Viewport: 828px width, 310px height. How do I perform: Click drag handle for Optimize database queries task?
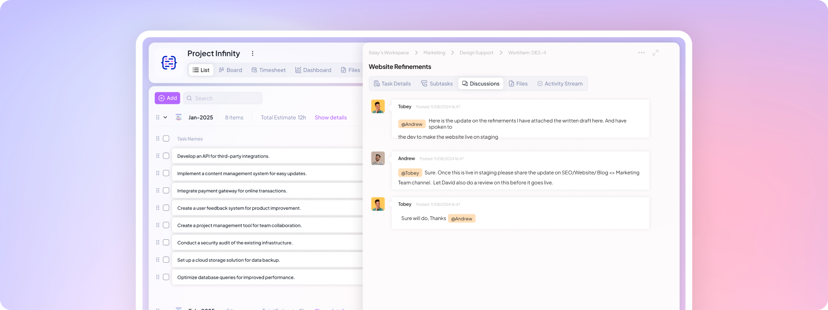click(x=158, y=277)
